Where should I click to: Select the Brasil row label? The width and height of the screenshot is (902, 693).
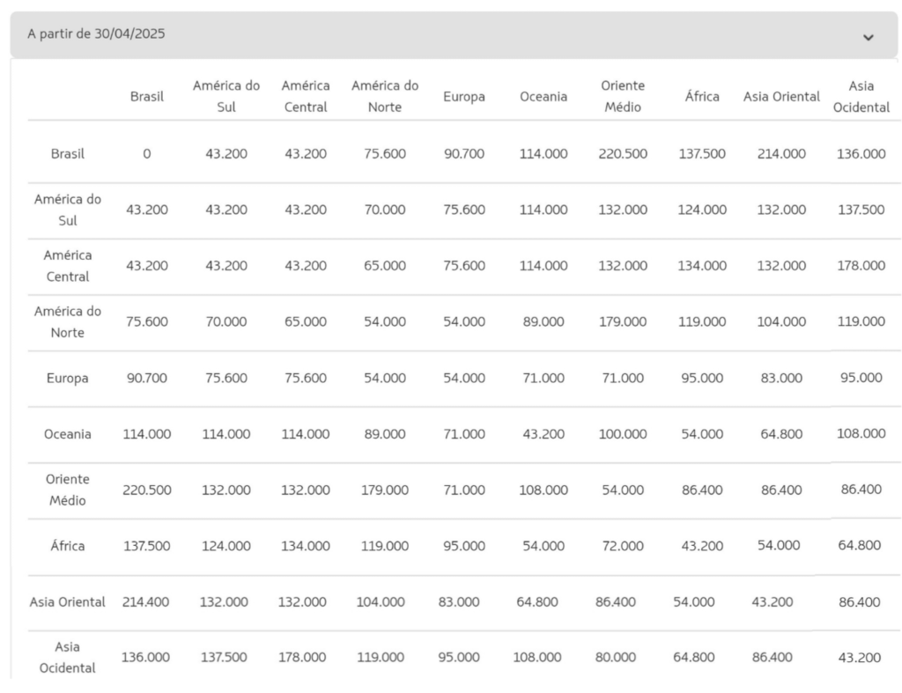[x=68, y=153]
